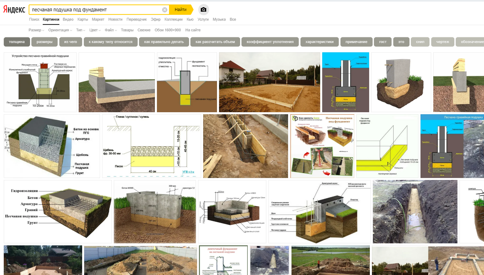Open the Армированный каркас and Отмостка diagram
The height and width of the screenshot is (275, 484).
click(x=320, y=211)
